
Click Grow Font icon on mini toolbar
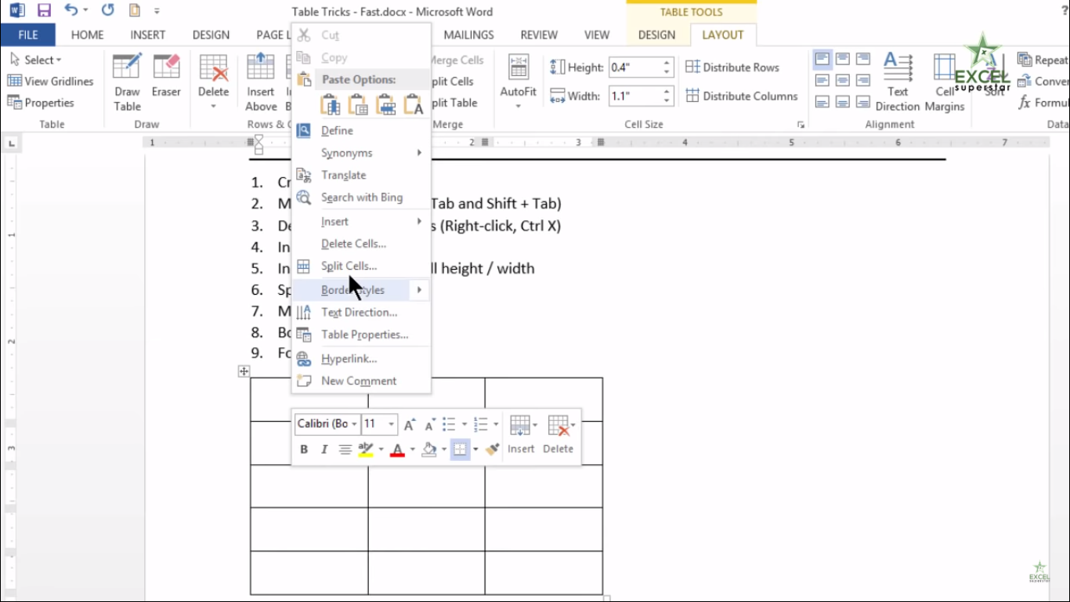click(x=410, y=424)
